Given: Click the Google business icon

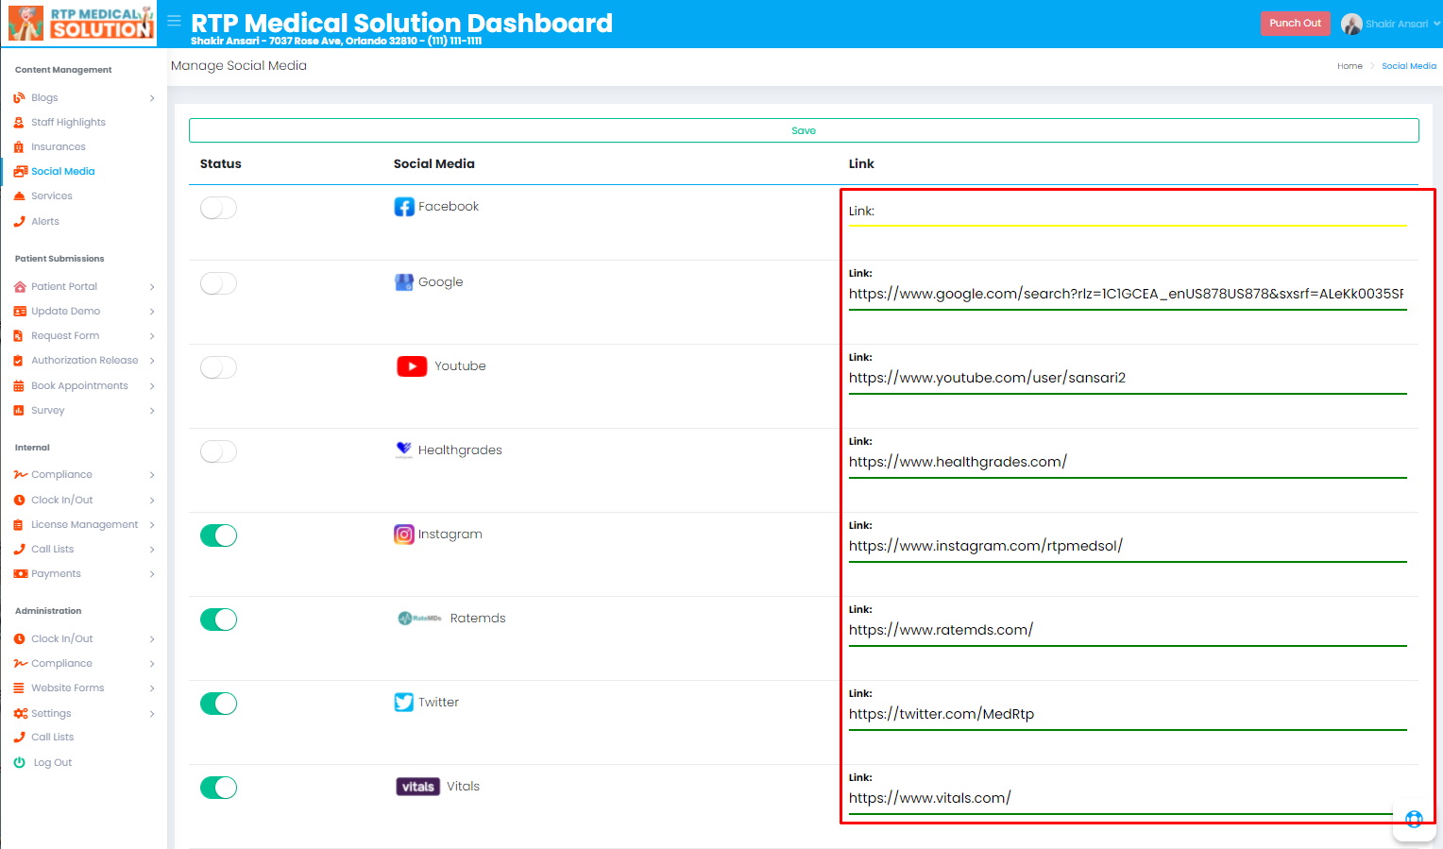Looking at the screenshot, I should coord(404,282).
